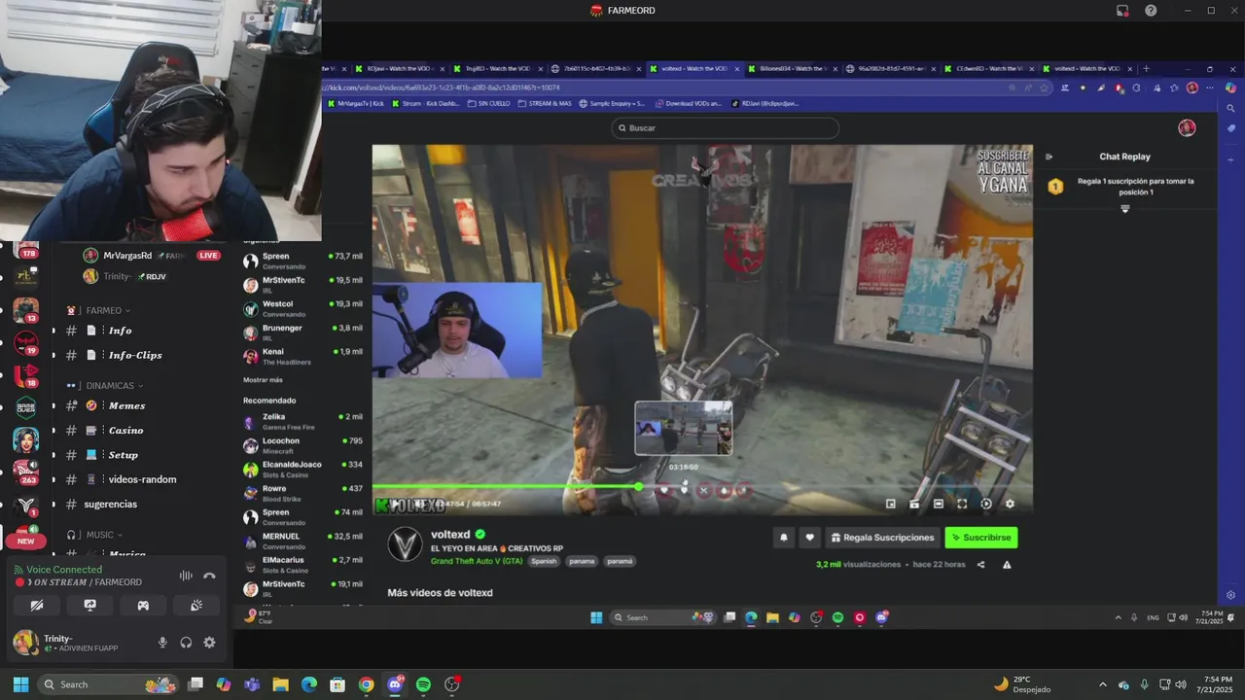Click Spreen 73,7 mil in Kick sidebar
Viewport: 1245px width, 700px height.
pyautogui.click(x=302, y=261)
